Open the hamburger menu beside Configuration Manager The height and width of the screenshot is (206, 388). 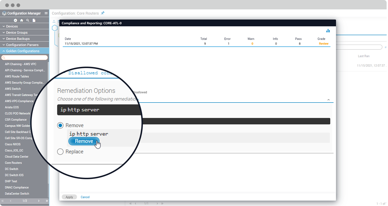(x=46, y=13)
